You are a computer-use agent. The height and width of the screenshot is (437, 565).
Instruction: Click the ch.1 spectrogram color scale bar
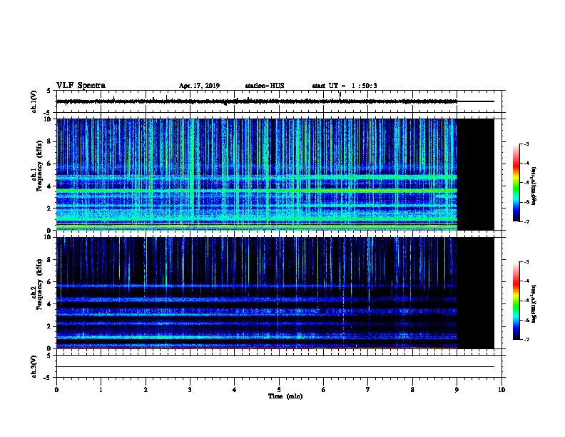(516, 183)
